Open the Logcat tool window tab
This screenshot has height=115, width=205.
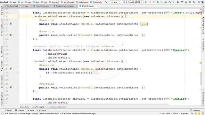coord(41,110)
